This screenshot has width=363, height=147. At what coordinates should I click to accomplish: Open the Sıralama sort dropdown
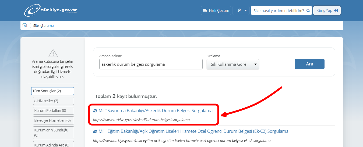point(233,64)
